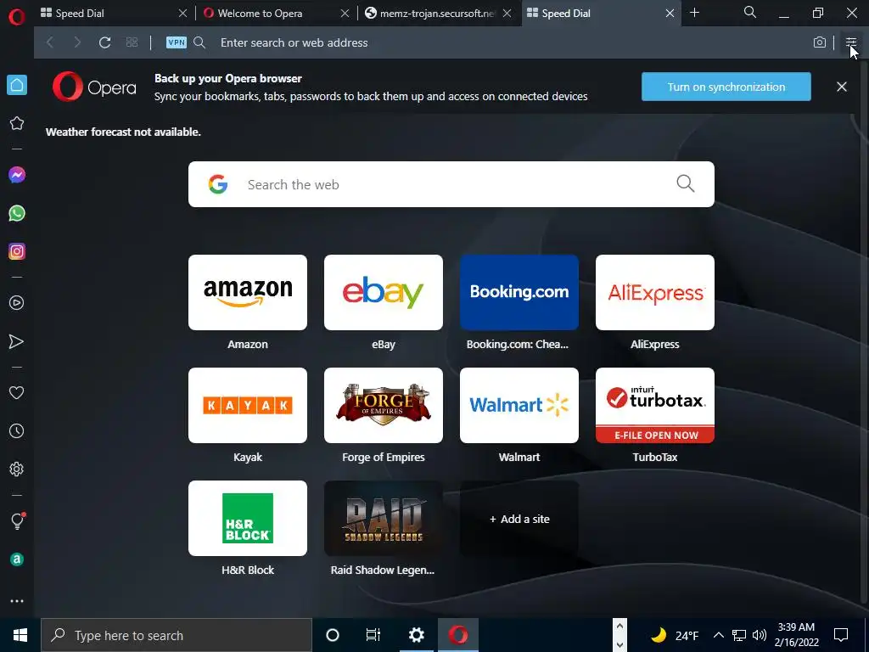Viewport: 869px width, 652px height.
Task: Open the Booking.com speed dial tile
Action: [x=519, y=292]
